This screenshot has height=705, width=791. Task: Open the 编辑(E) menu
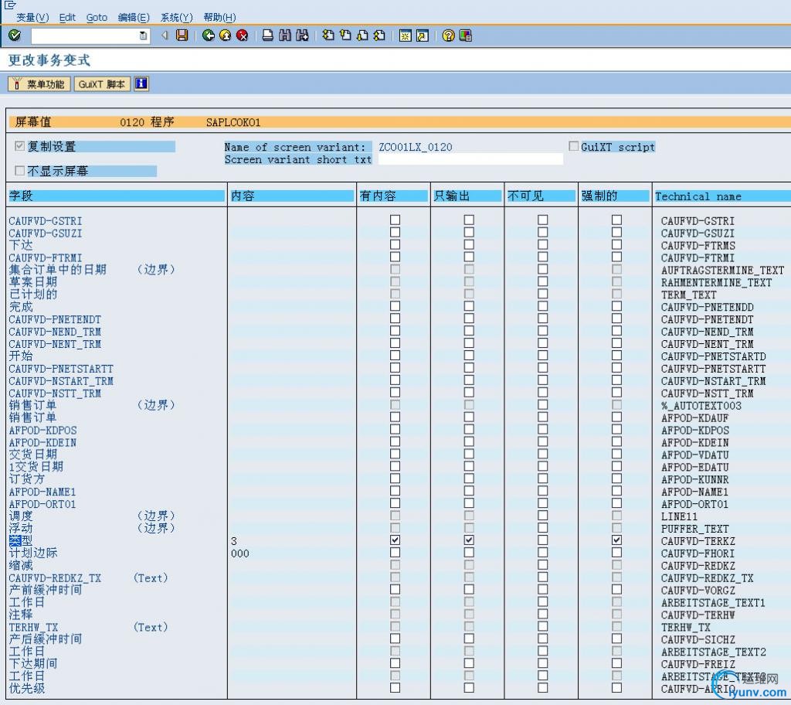tap(134, 17)
